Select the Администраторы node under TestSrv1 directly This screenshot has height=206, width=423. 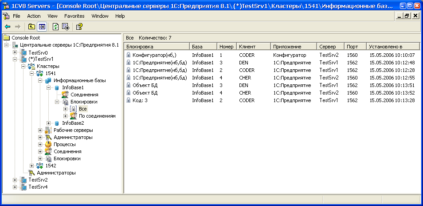(56, 173)
